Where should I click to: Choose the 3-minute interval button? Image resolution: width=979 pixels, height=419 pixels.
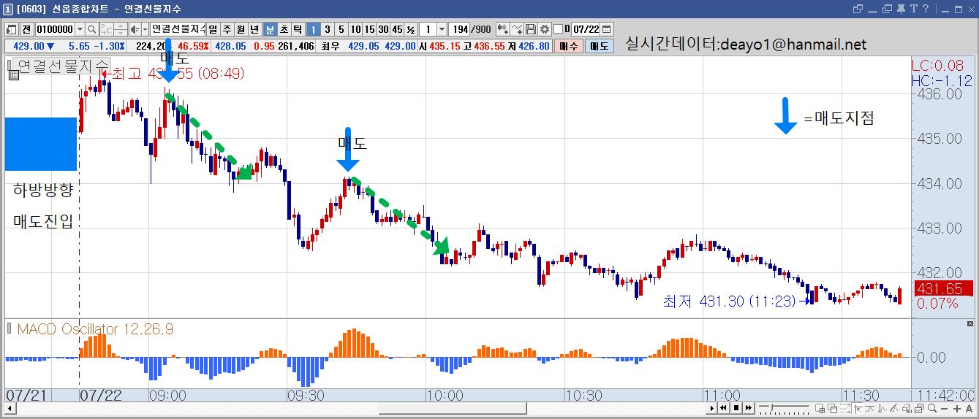coord(327,29)
